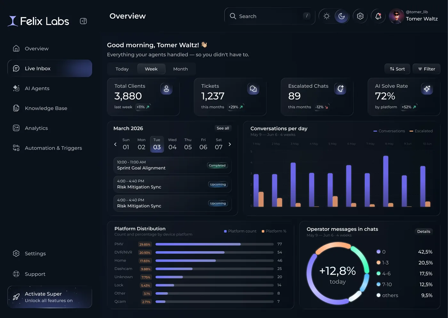
Task: Select Fri 06 in the calendar
Action: coord(203,144)
